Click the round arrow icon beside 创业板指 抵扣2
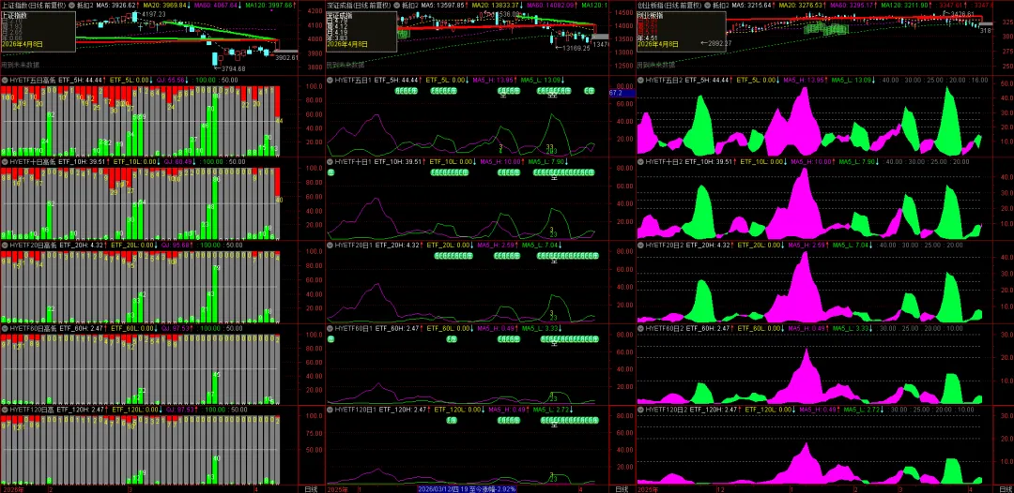 [x=707, y=6]
